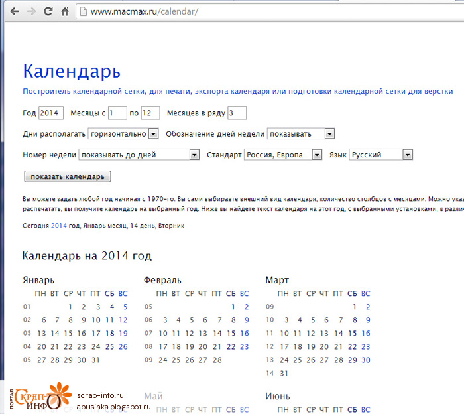
Task: Focus the Месяцев в ряду field
Action: tap(237, 113)
